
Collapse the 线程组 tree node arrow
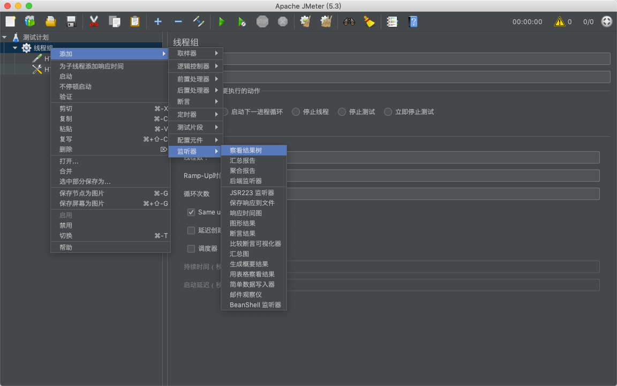click(x=15, y=48)
